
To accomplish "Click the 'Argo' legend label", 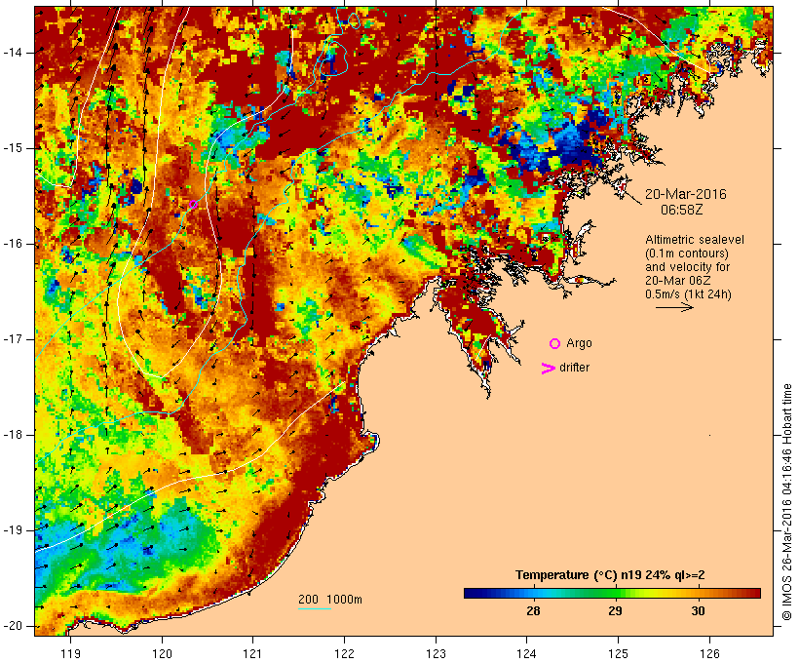I will pyautogui.click(x=580, y=344).
